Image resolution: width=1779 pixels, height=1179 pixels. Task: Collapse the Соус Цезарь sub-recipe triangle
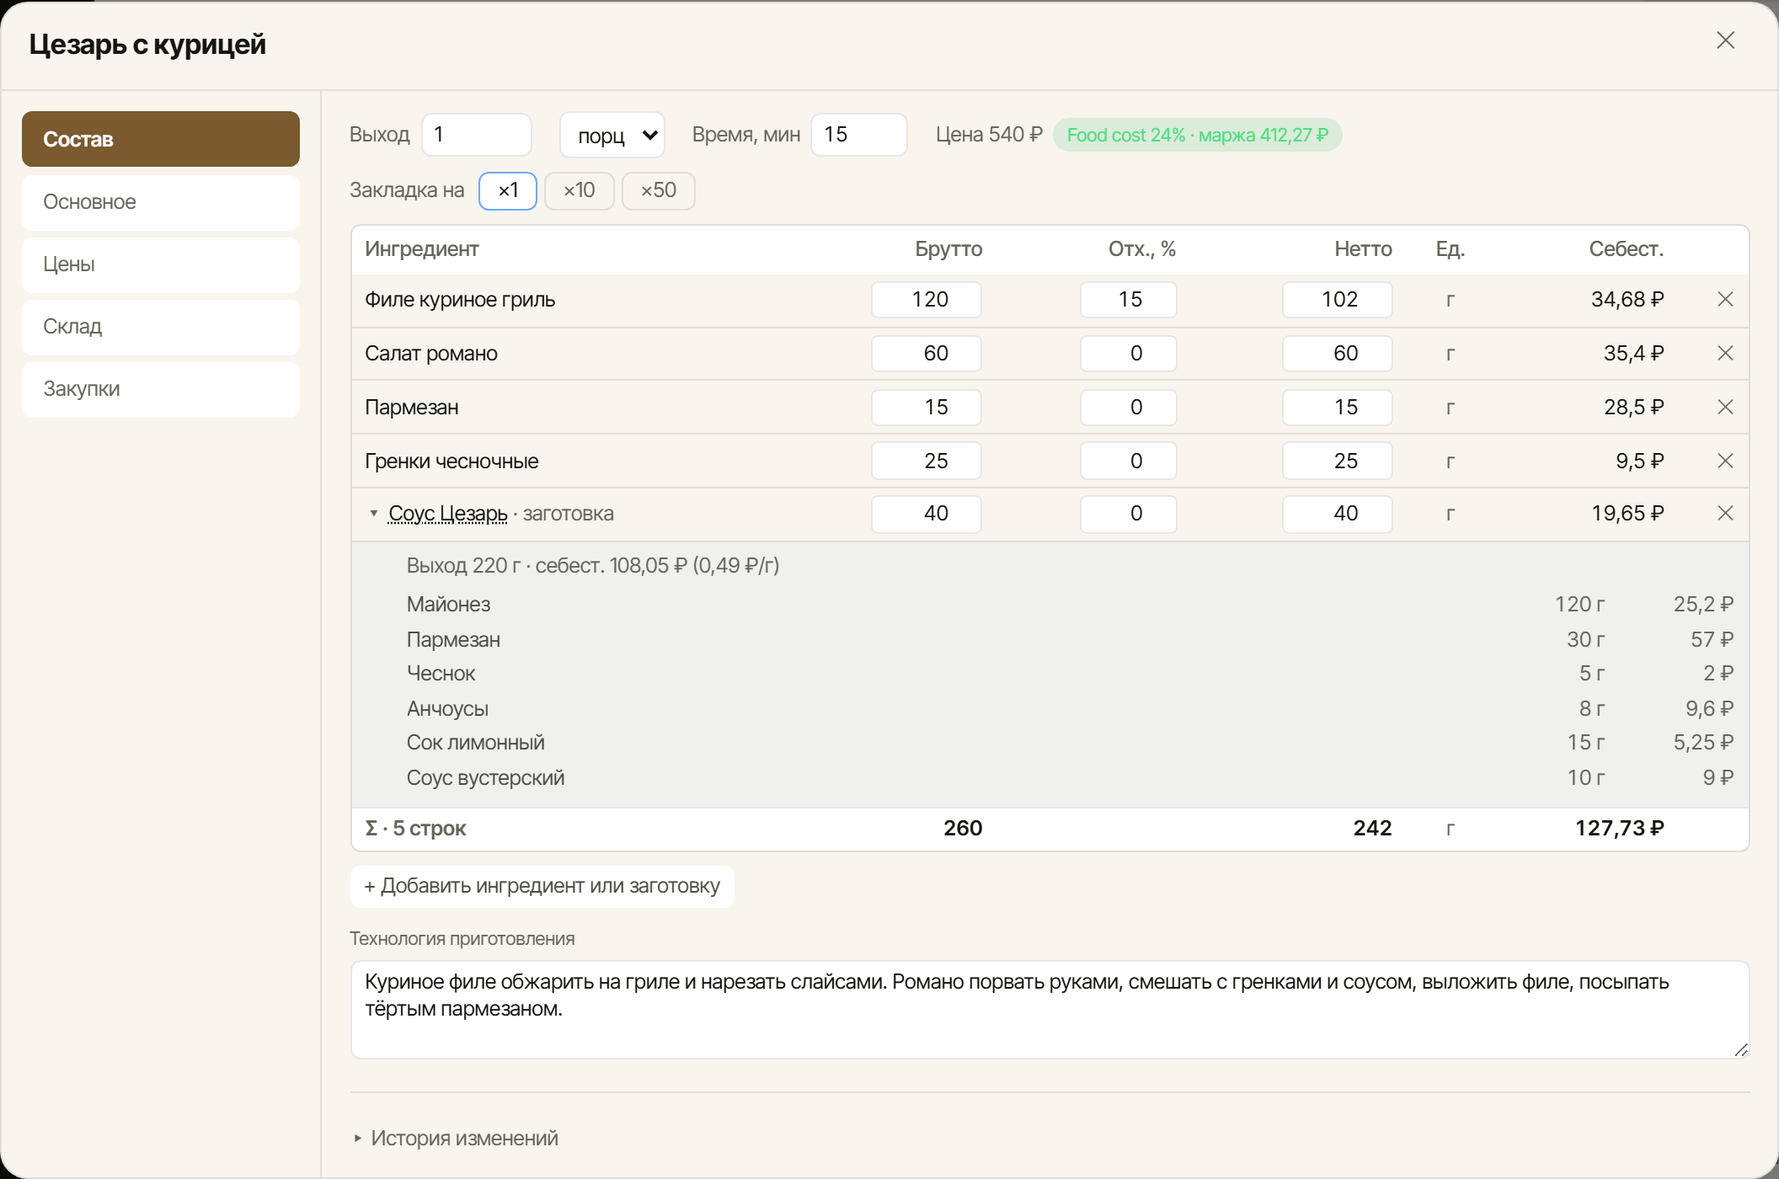click(373, 514)
